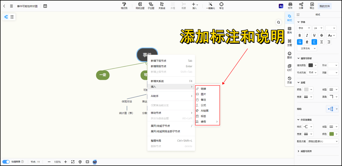Expand the 文字方向 dropdown
Viewport: 342px width, 166px height.
click(x=307, y=49)
